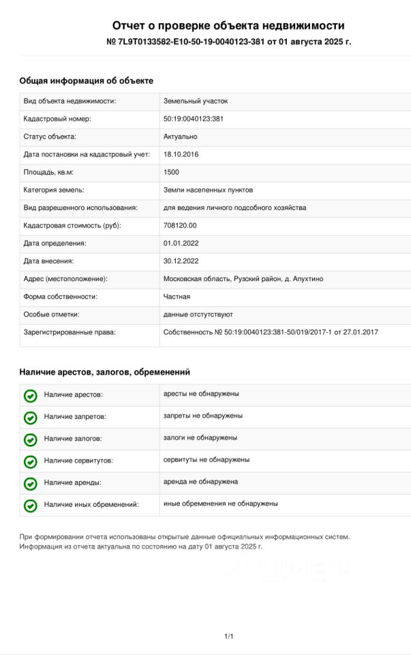The image size is (411, 655).
Task: Click the address value Московская область, Рузский район
Action: pos(243,279)
